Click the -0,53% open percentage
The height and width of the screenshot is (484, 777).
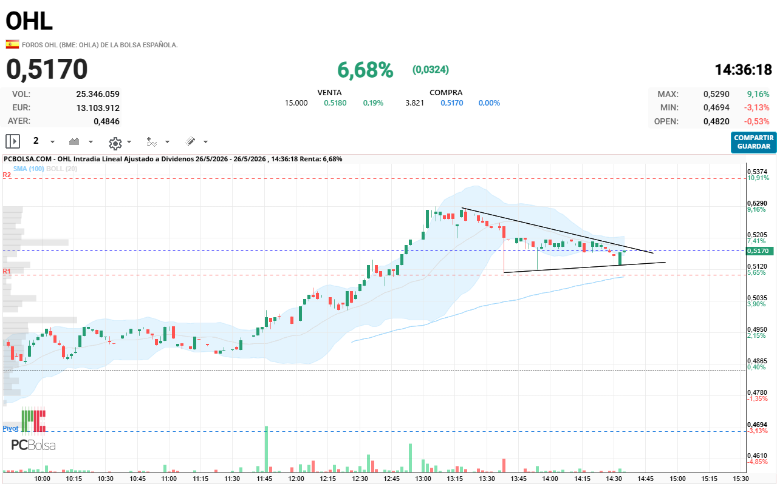point(757,121)
